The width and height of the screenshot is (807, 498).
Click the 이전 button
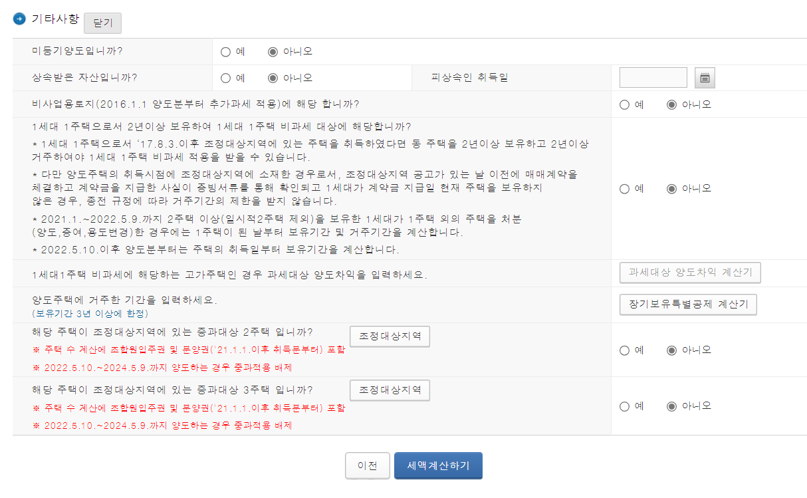point(367,465)
